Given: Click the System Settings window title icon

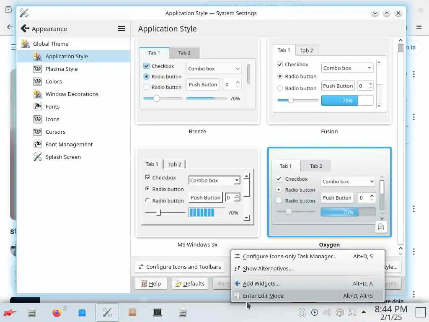Looking at the screenshot, I should 24,13.
